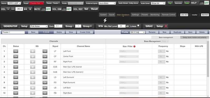This screenshot has height=98, width=210.
Task: Toggle the VOL. DIM on/off switch
Action: [67, 9]
